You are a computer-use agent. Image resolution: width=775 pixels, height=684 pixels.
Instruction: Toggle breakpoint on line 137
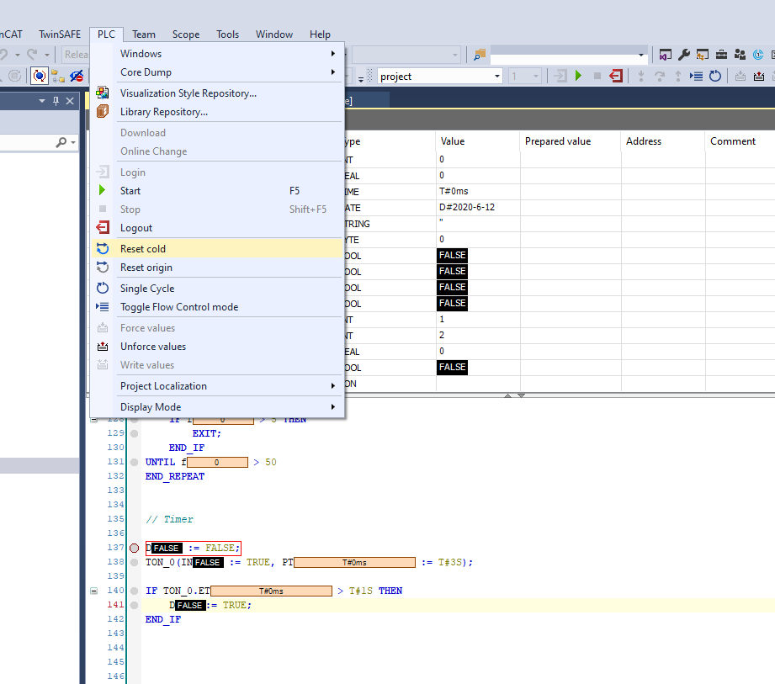coord(134,548)
